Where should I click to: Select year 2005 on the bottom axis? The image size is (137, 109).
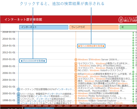click(81, 106)
